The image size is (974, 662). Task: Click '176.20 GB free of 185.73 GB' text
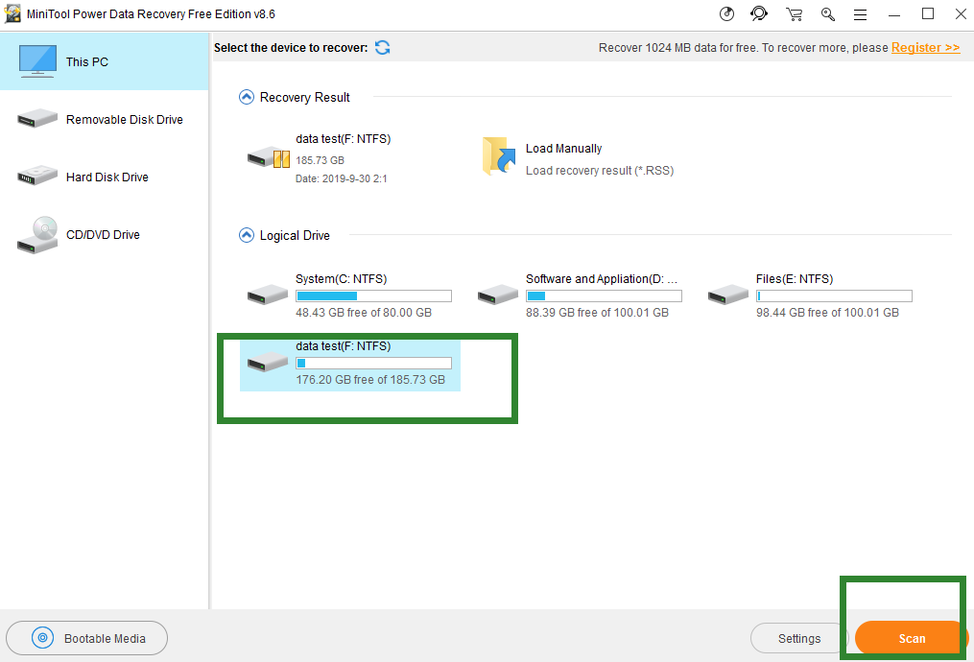pos(370,379)
